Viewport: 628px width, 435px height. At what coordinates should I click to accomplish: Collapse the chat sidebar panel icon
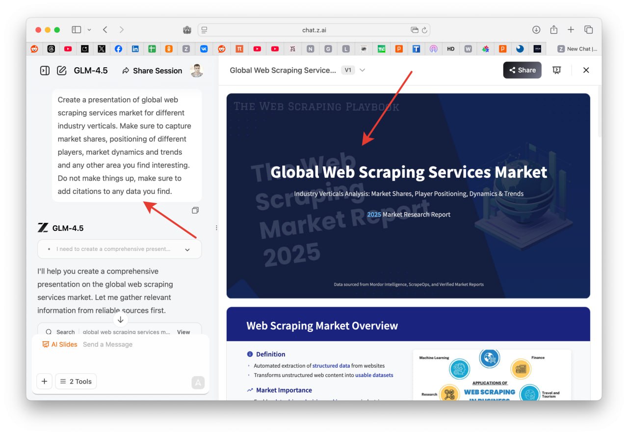[x=45, y=71]
